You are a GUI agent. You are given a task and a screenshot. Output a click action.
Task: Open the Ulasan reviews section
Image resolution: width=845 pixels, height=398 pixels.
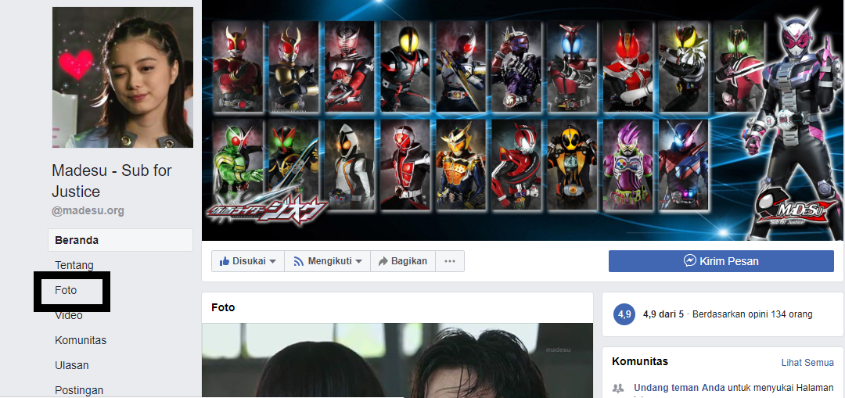[x=72, y=365]
